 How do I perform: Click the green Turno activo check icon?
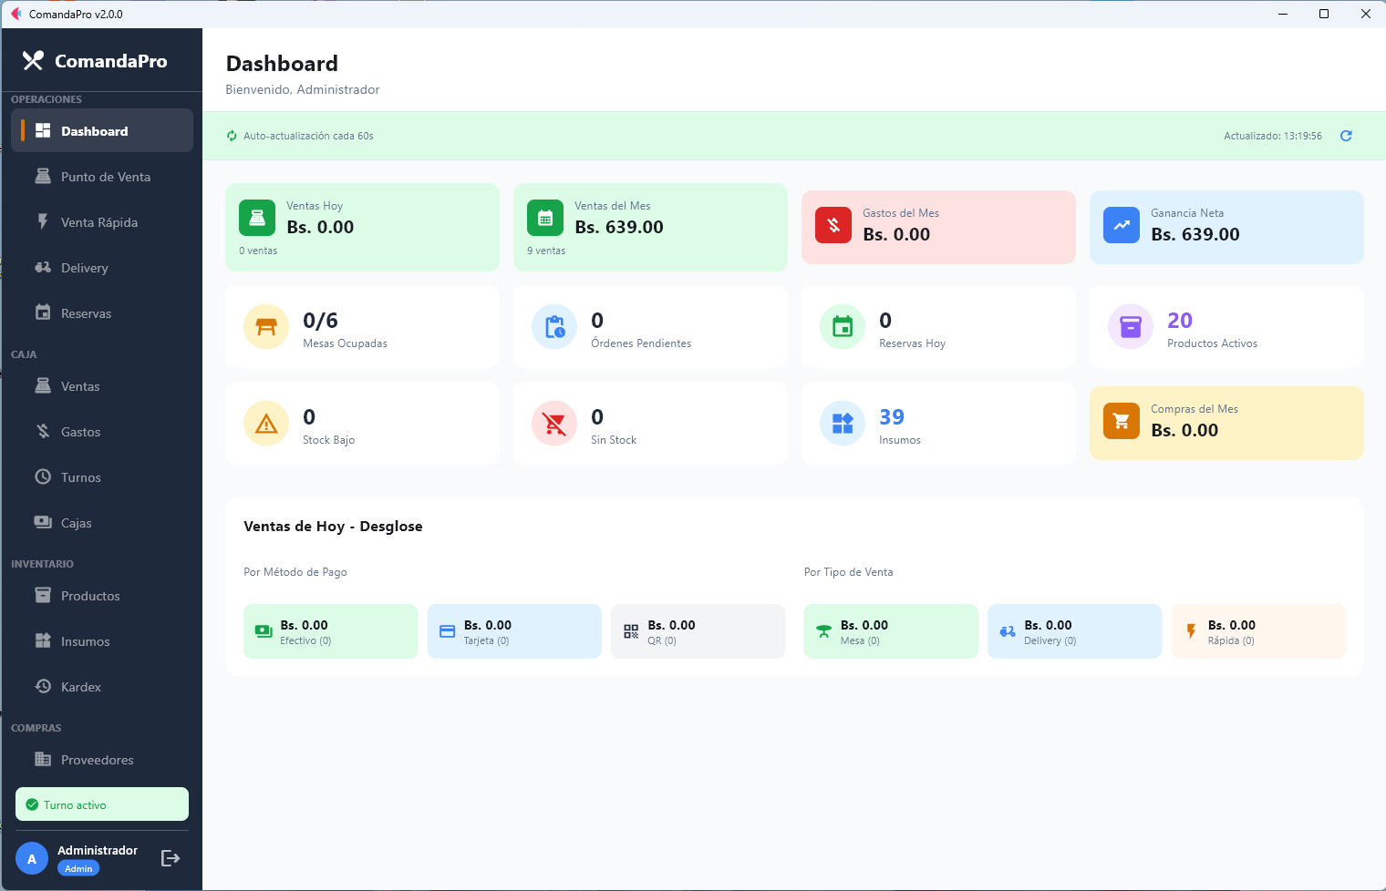point(32,804)
